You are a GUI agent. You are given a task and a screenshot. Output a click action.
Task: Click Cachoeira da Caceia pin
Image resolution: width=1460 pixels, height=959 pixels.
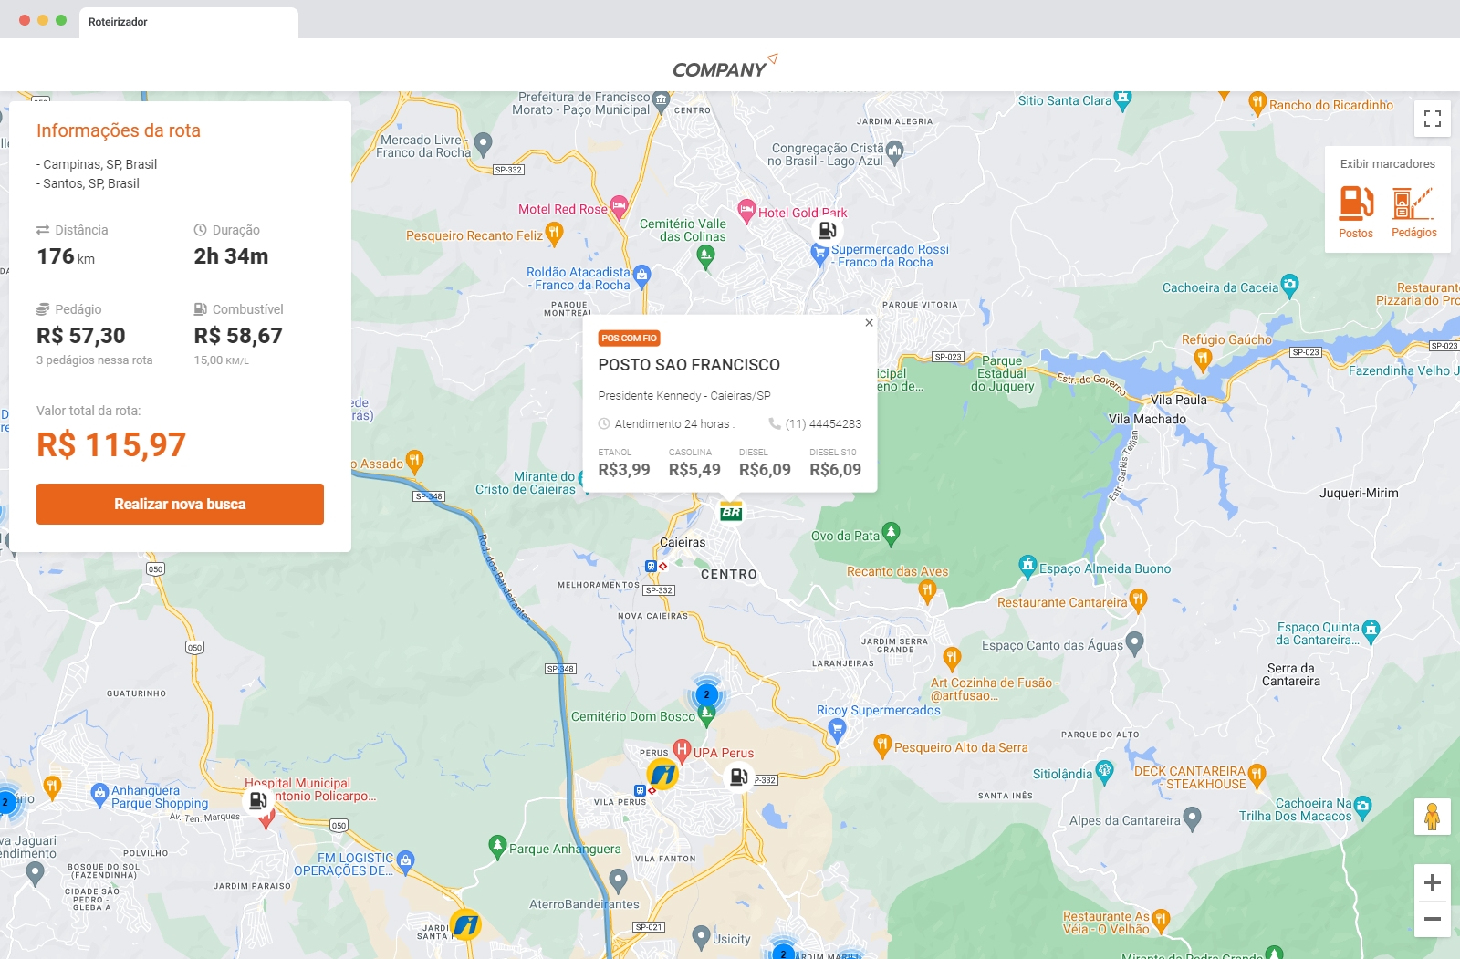(1289, 286)
